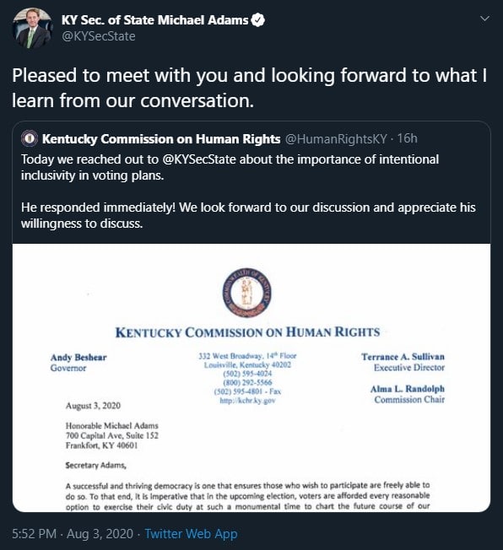The width and height of the screenshot is (503, 550).
Task: Click the Twitter Web App source link
Action: pos(191,534)
